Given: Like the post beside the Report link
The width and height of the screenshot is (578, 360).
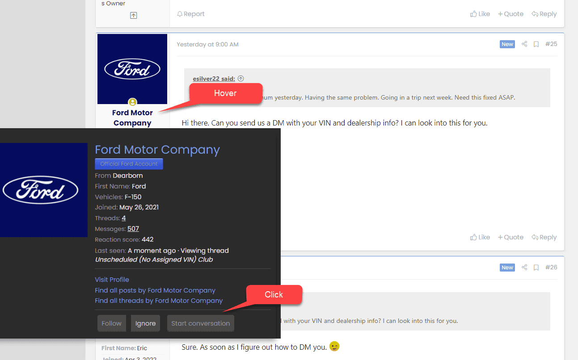Looking at the screenshot, I should pos(480,14).
